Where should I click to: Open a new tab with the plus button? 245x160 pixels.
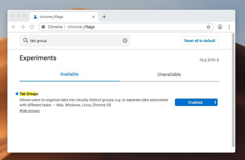(104, 17)
